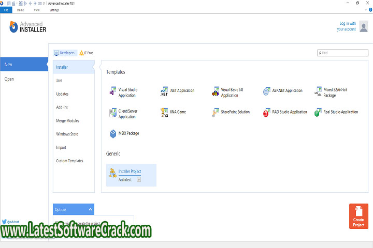Select the Real Studio Application cube icon
373x248 pixels.
click(x=318, y=113)
